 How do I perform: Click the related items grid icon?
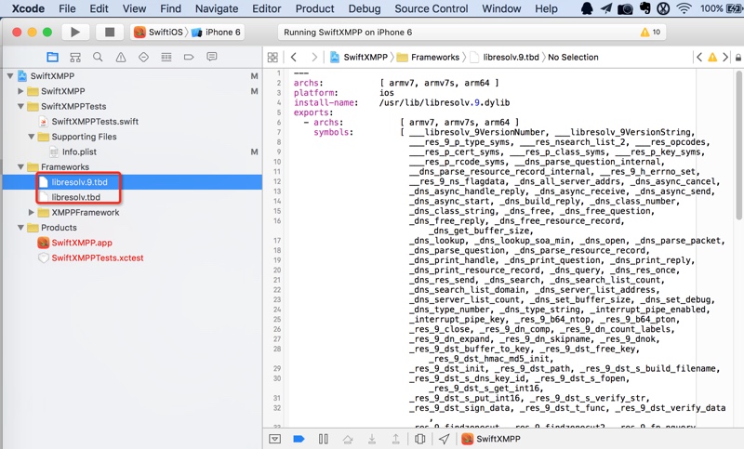pos(272,58)
